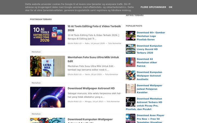The width and height of the screenshot is (197, 123).
Task: Open thumbnail for Livery Bussid popular post
Action: [131, 49]
